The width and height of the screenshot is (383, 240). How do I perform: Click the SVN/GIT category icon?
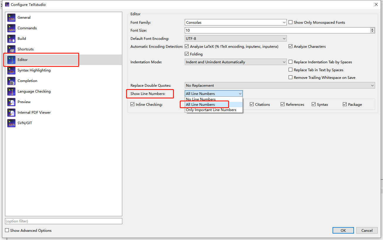click(x=11, y=123)
